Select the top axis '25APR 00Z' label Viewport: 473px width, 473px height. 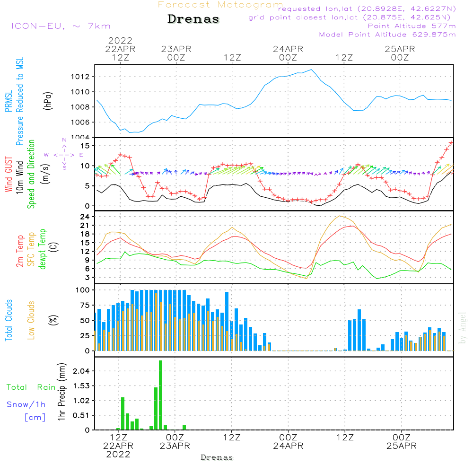click(x=400, y=53)
